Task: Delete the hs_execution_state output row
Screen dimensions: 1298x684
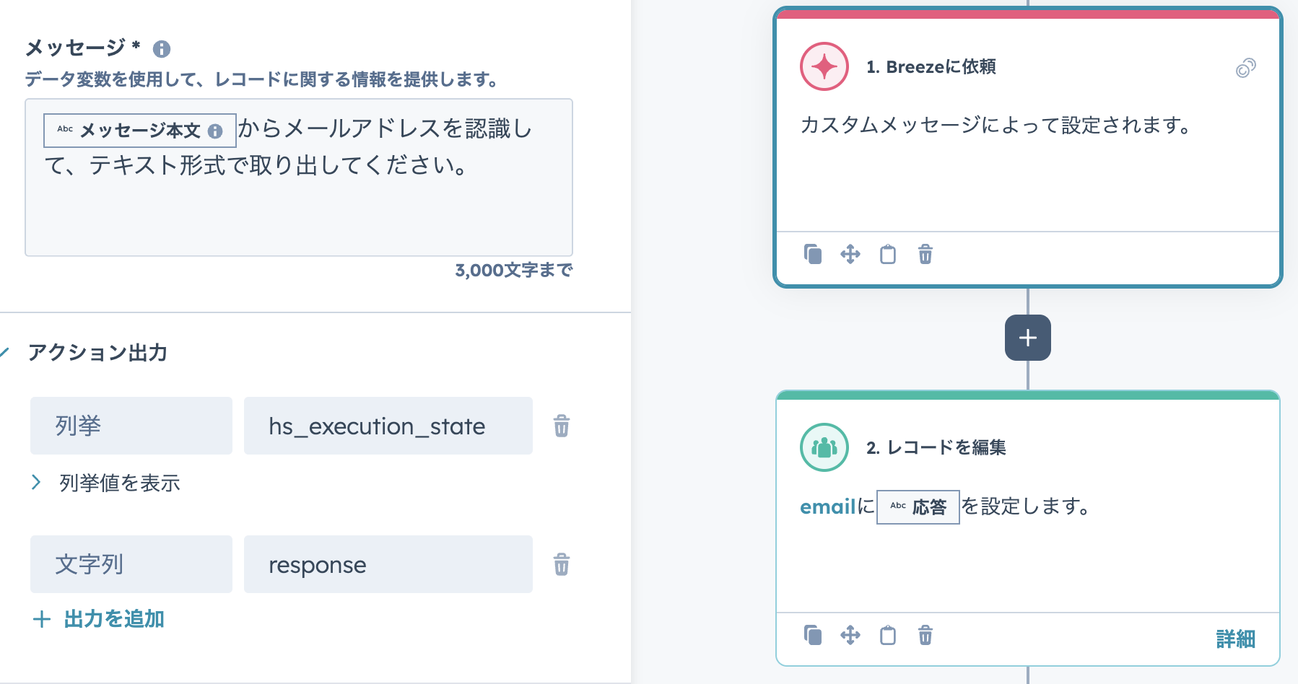Action: coord(562,426)
